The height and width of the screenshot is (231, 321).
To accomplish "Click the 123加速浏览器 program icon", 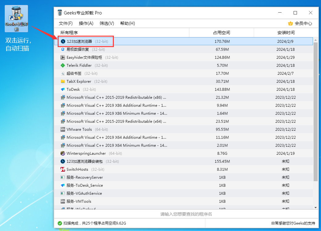I will coord(63,42).
